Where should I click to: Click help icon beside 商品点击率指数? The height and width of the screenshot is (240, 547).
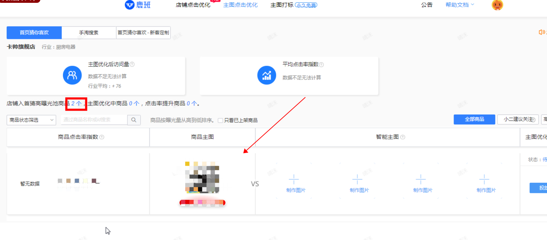point(102,137)
